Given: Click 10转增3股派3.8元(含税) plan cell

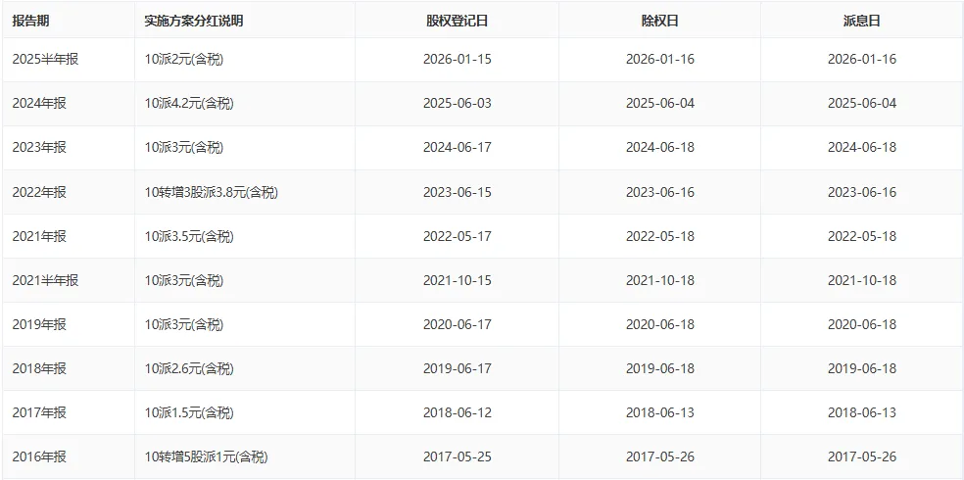Looking at the screenshot, I should [212, 192].
